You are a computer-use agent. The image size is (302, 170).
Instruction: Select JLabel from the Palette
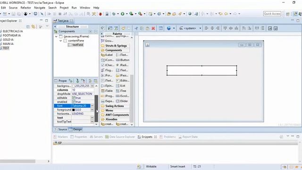[107, 55]
